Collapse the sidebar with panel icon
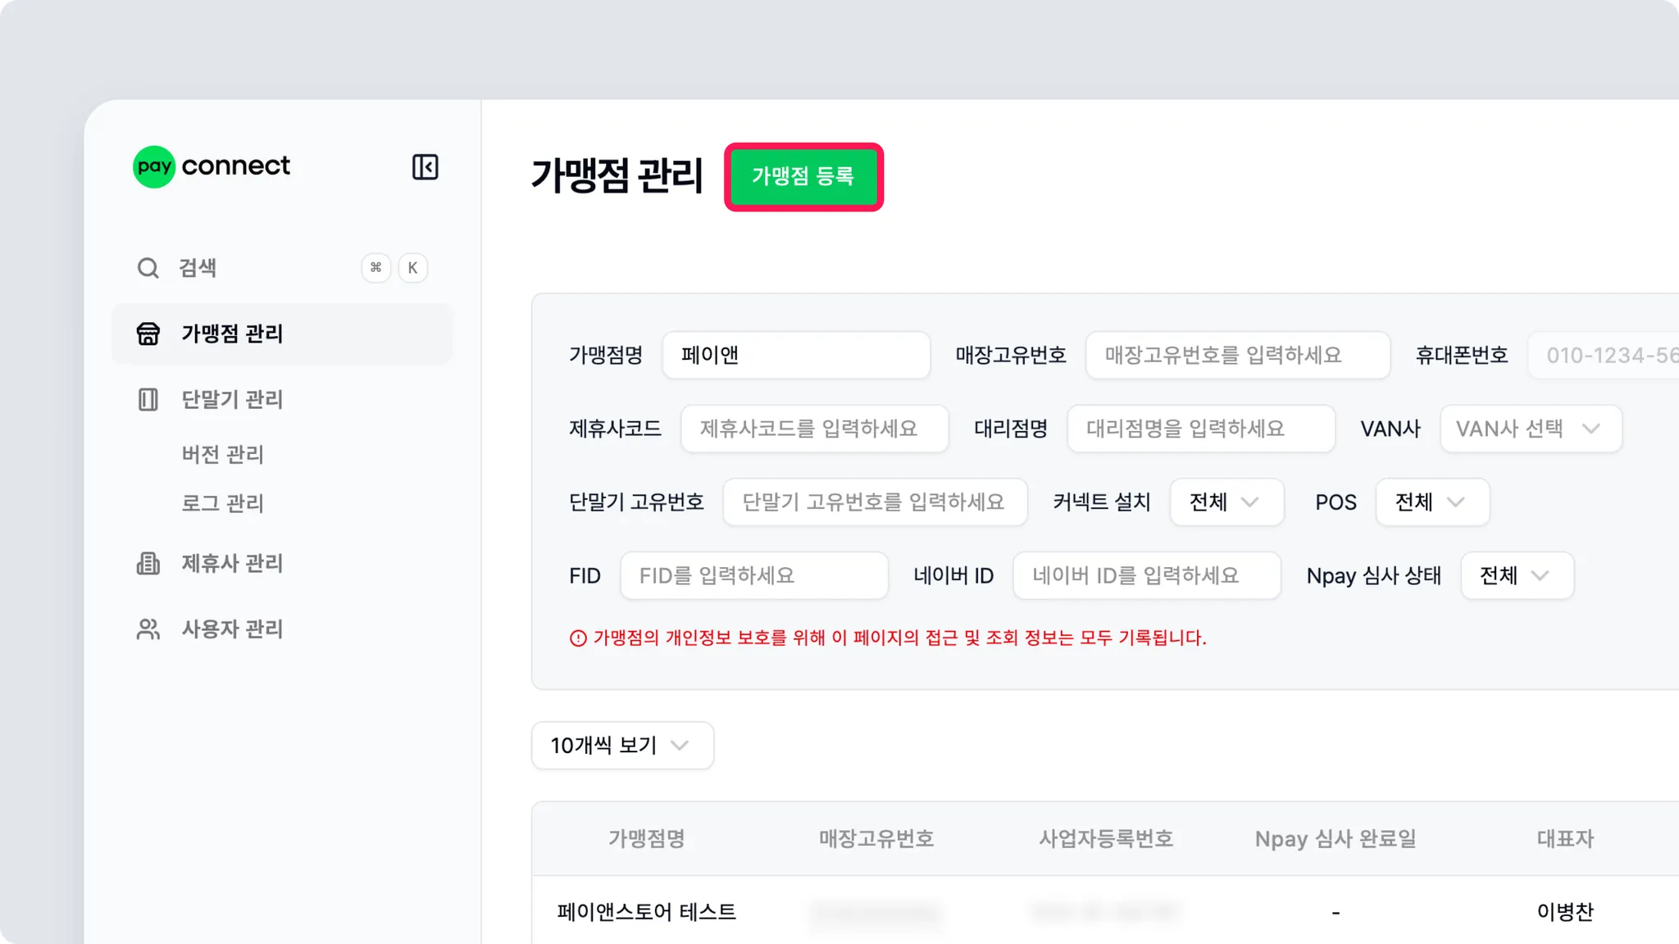Image resolution: width=1679 pixels, height=944 pixels. [x=425, y=167]
